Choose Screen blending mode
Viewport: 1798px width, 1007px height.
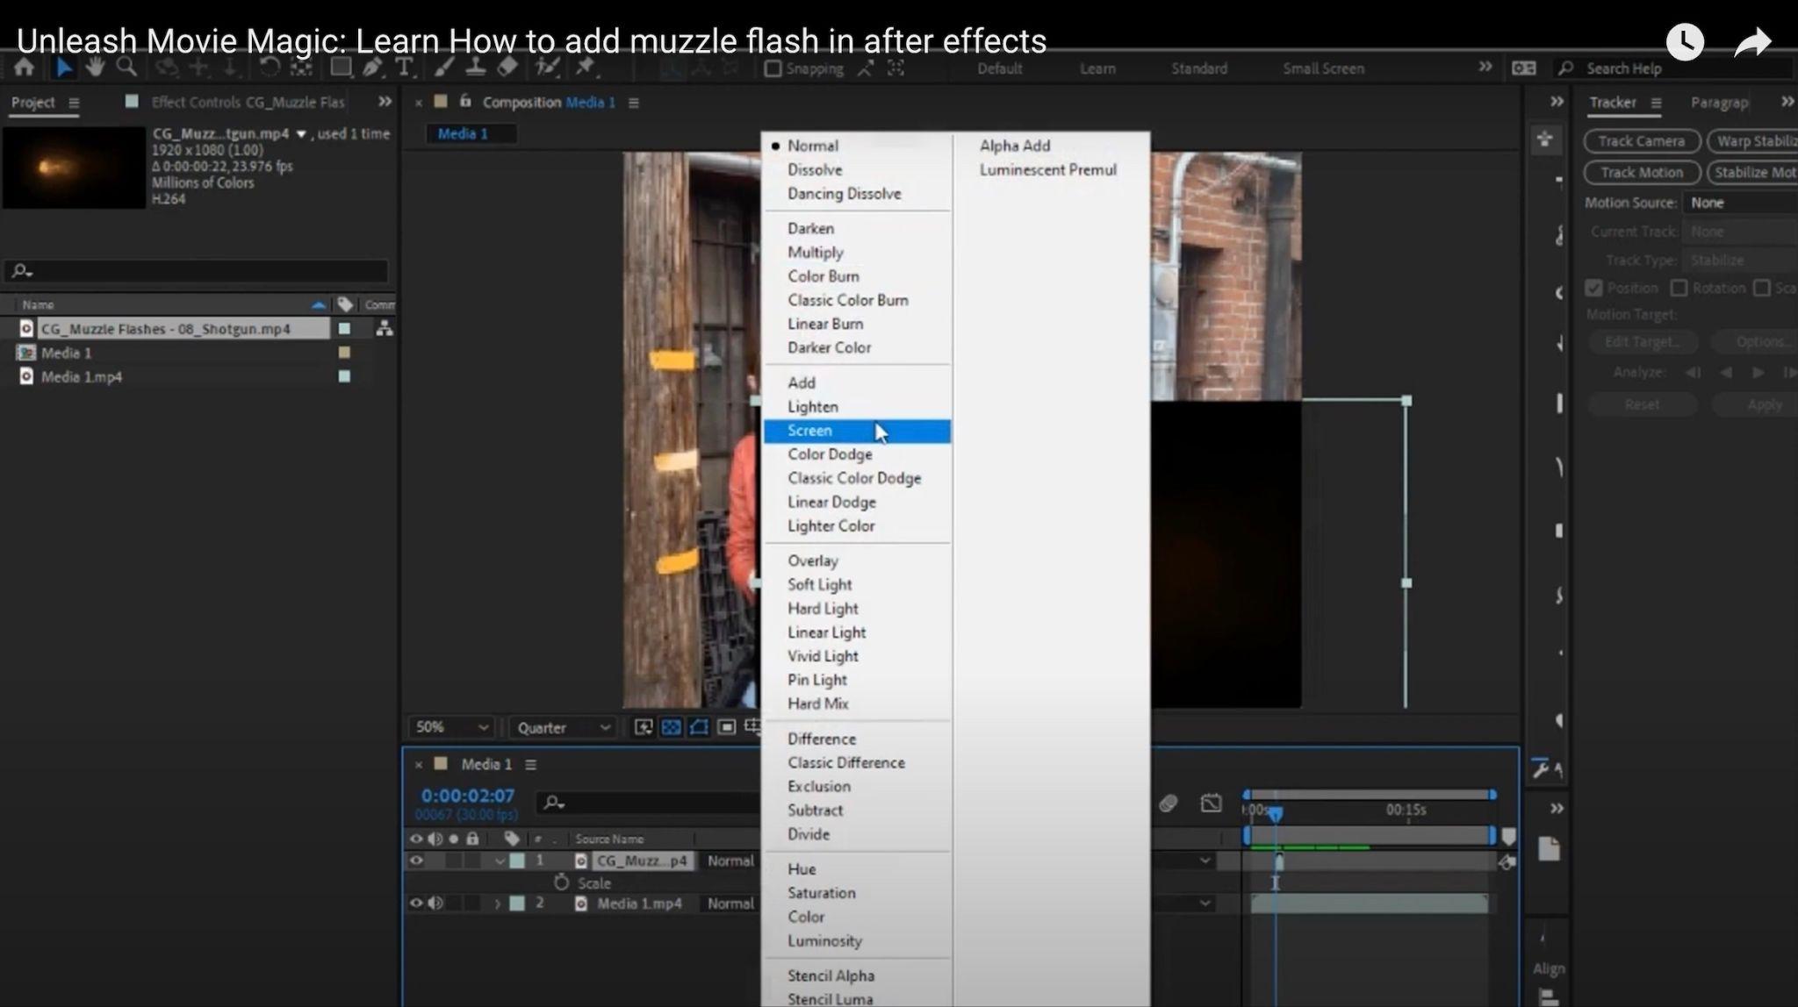(x=809, y=431)
